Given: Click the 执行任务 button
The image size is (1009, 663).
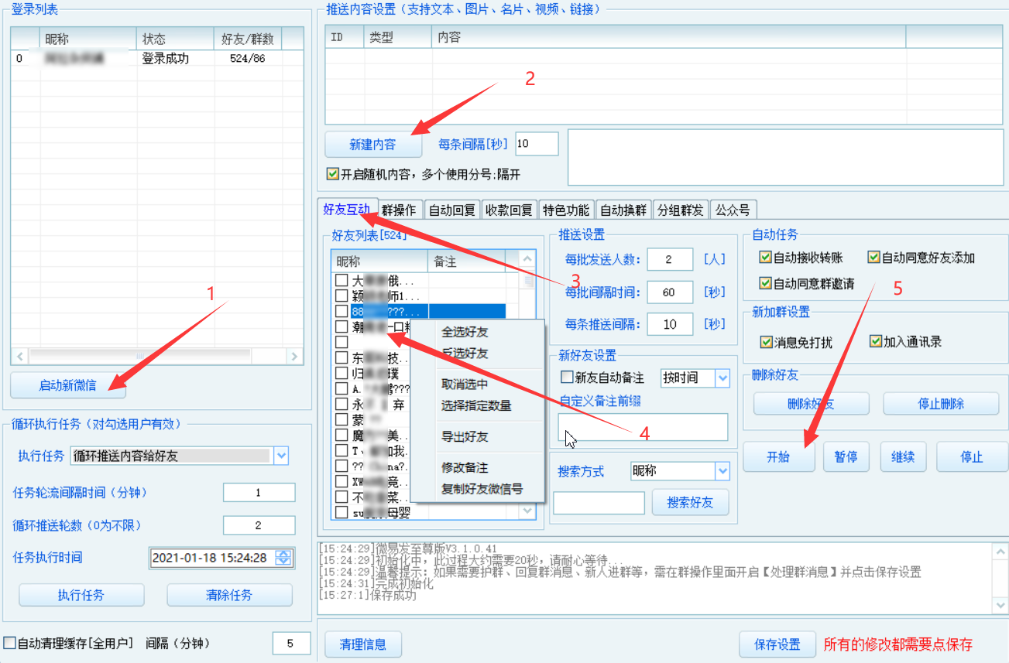Looking at the screenshot, I should point(81,595).
